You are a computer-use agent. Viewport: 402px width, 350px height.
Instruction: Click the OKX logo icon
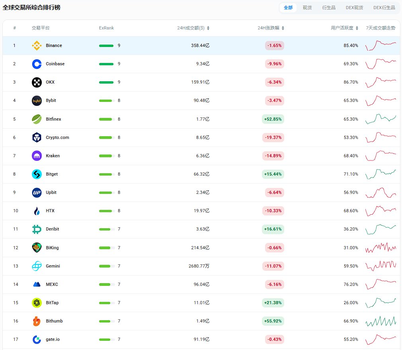click(x=37, y=82)
